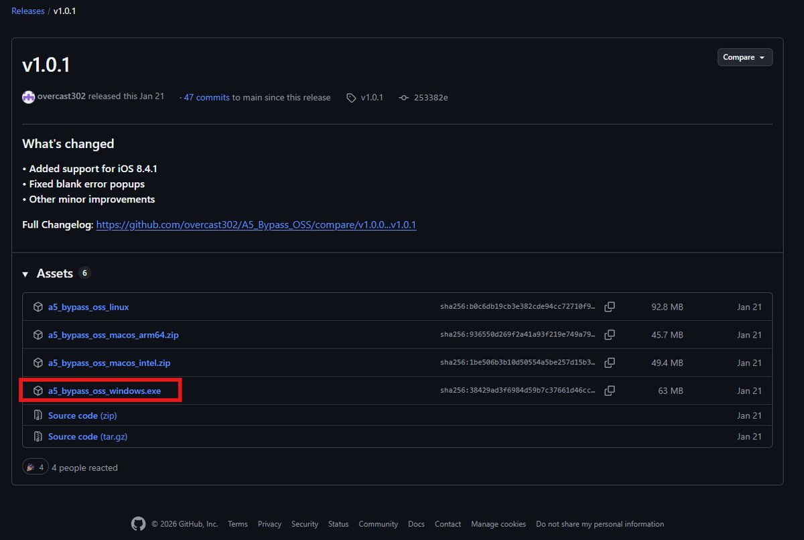Click package icon beside a5_bypass_oss_windows.exe

[38, 390]
